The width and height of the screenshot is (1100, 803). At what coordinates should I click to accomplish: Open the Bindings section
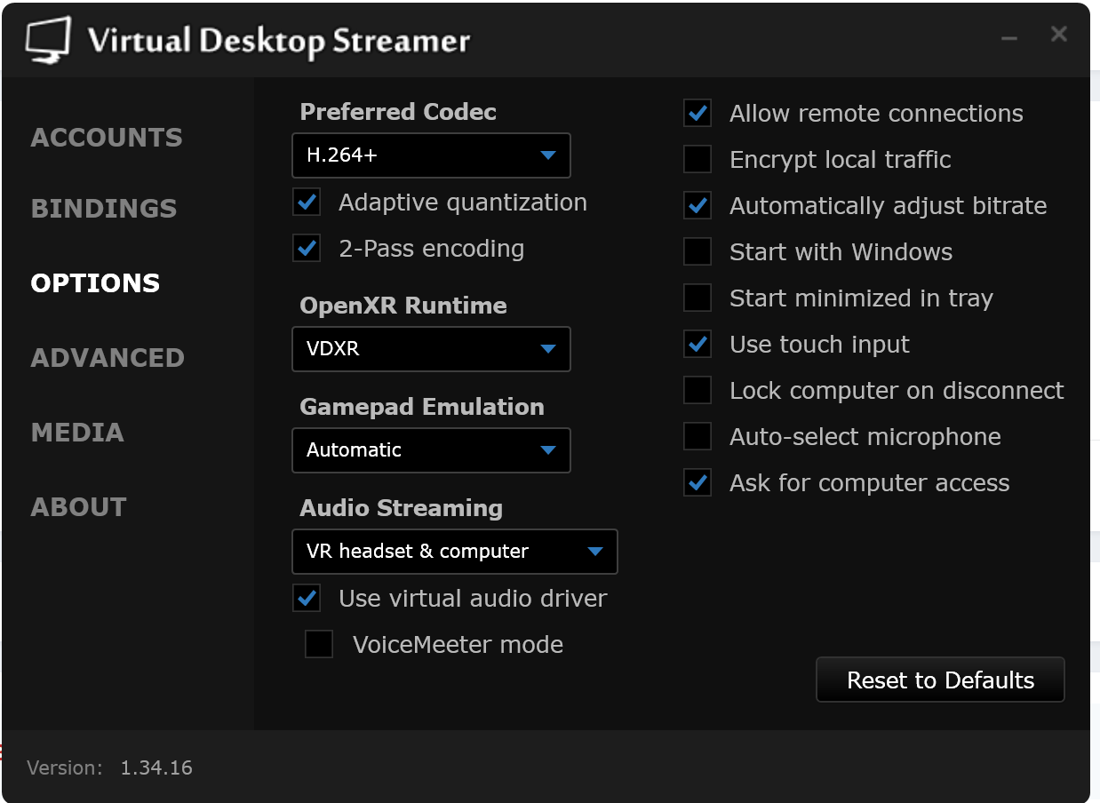[x=104, y=209]
